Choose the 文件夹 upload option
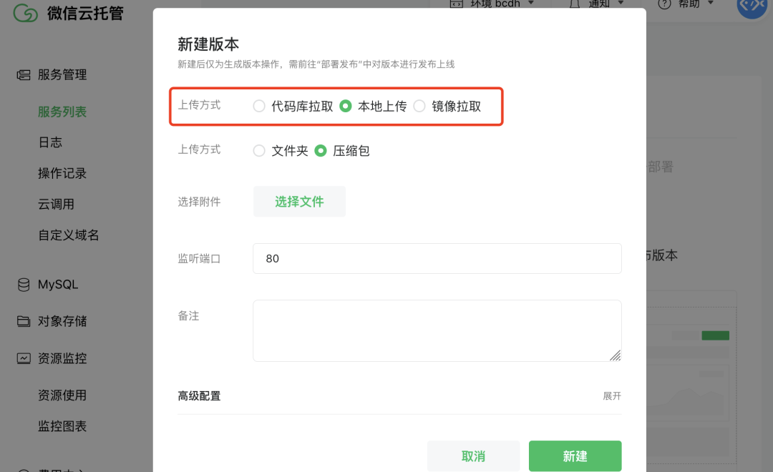 click(259, 151)
